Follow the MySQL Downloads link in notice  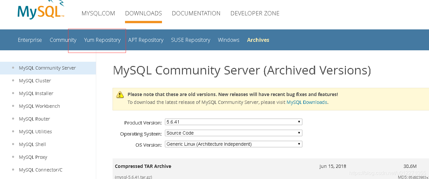[307, 102]
